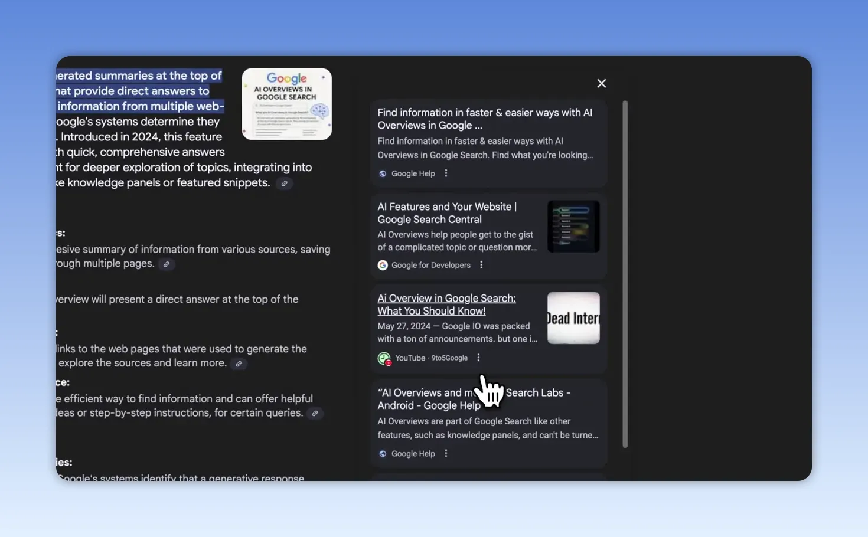Viewport: 868px width, 537px height.
Task: Click Google for Developers G logo icon
Action: coord(383,266)
